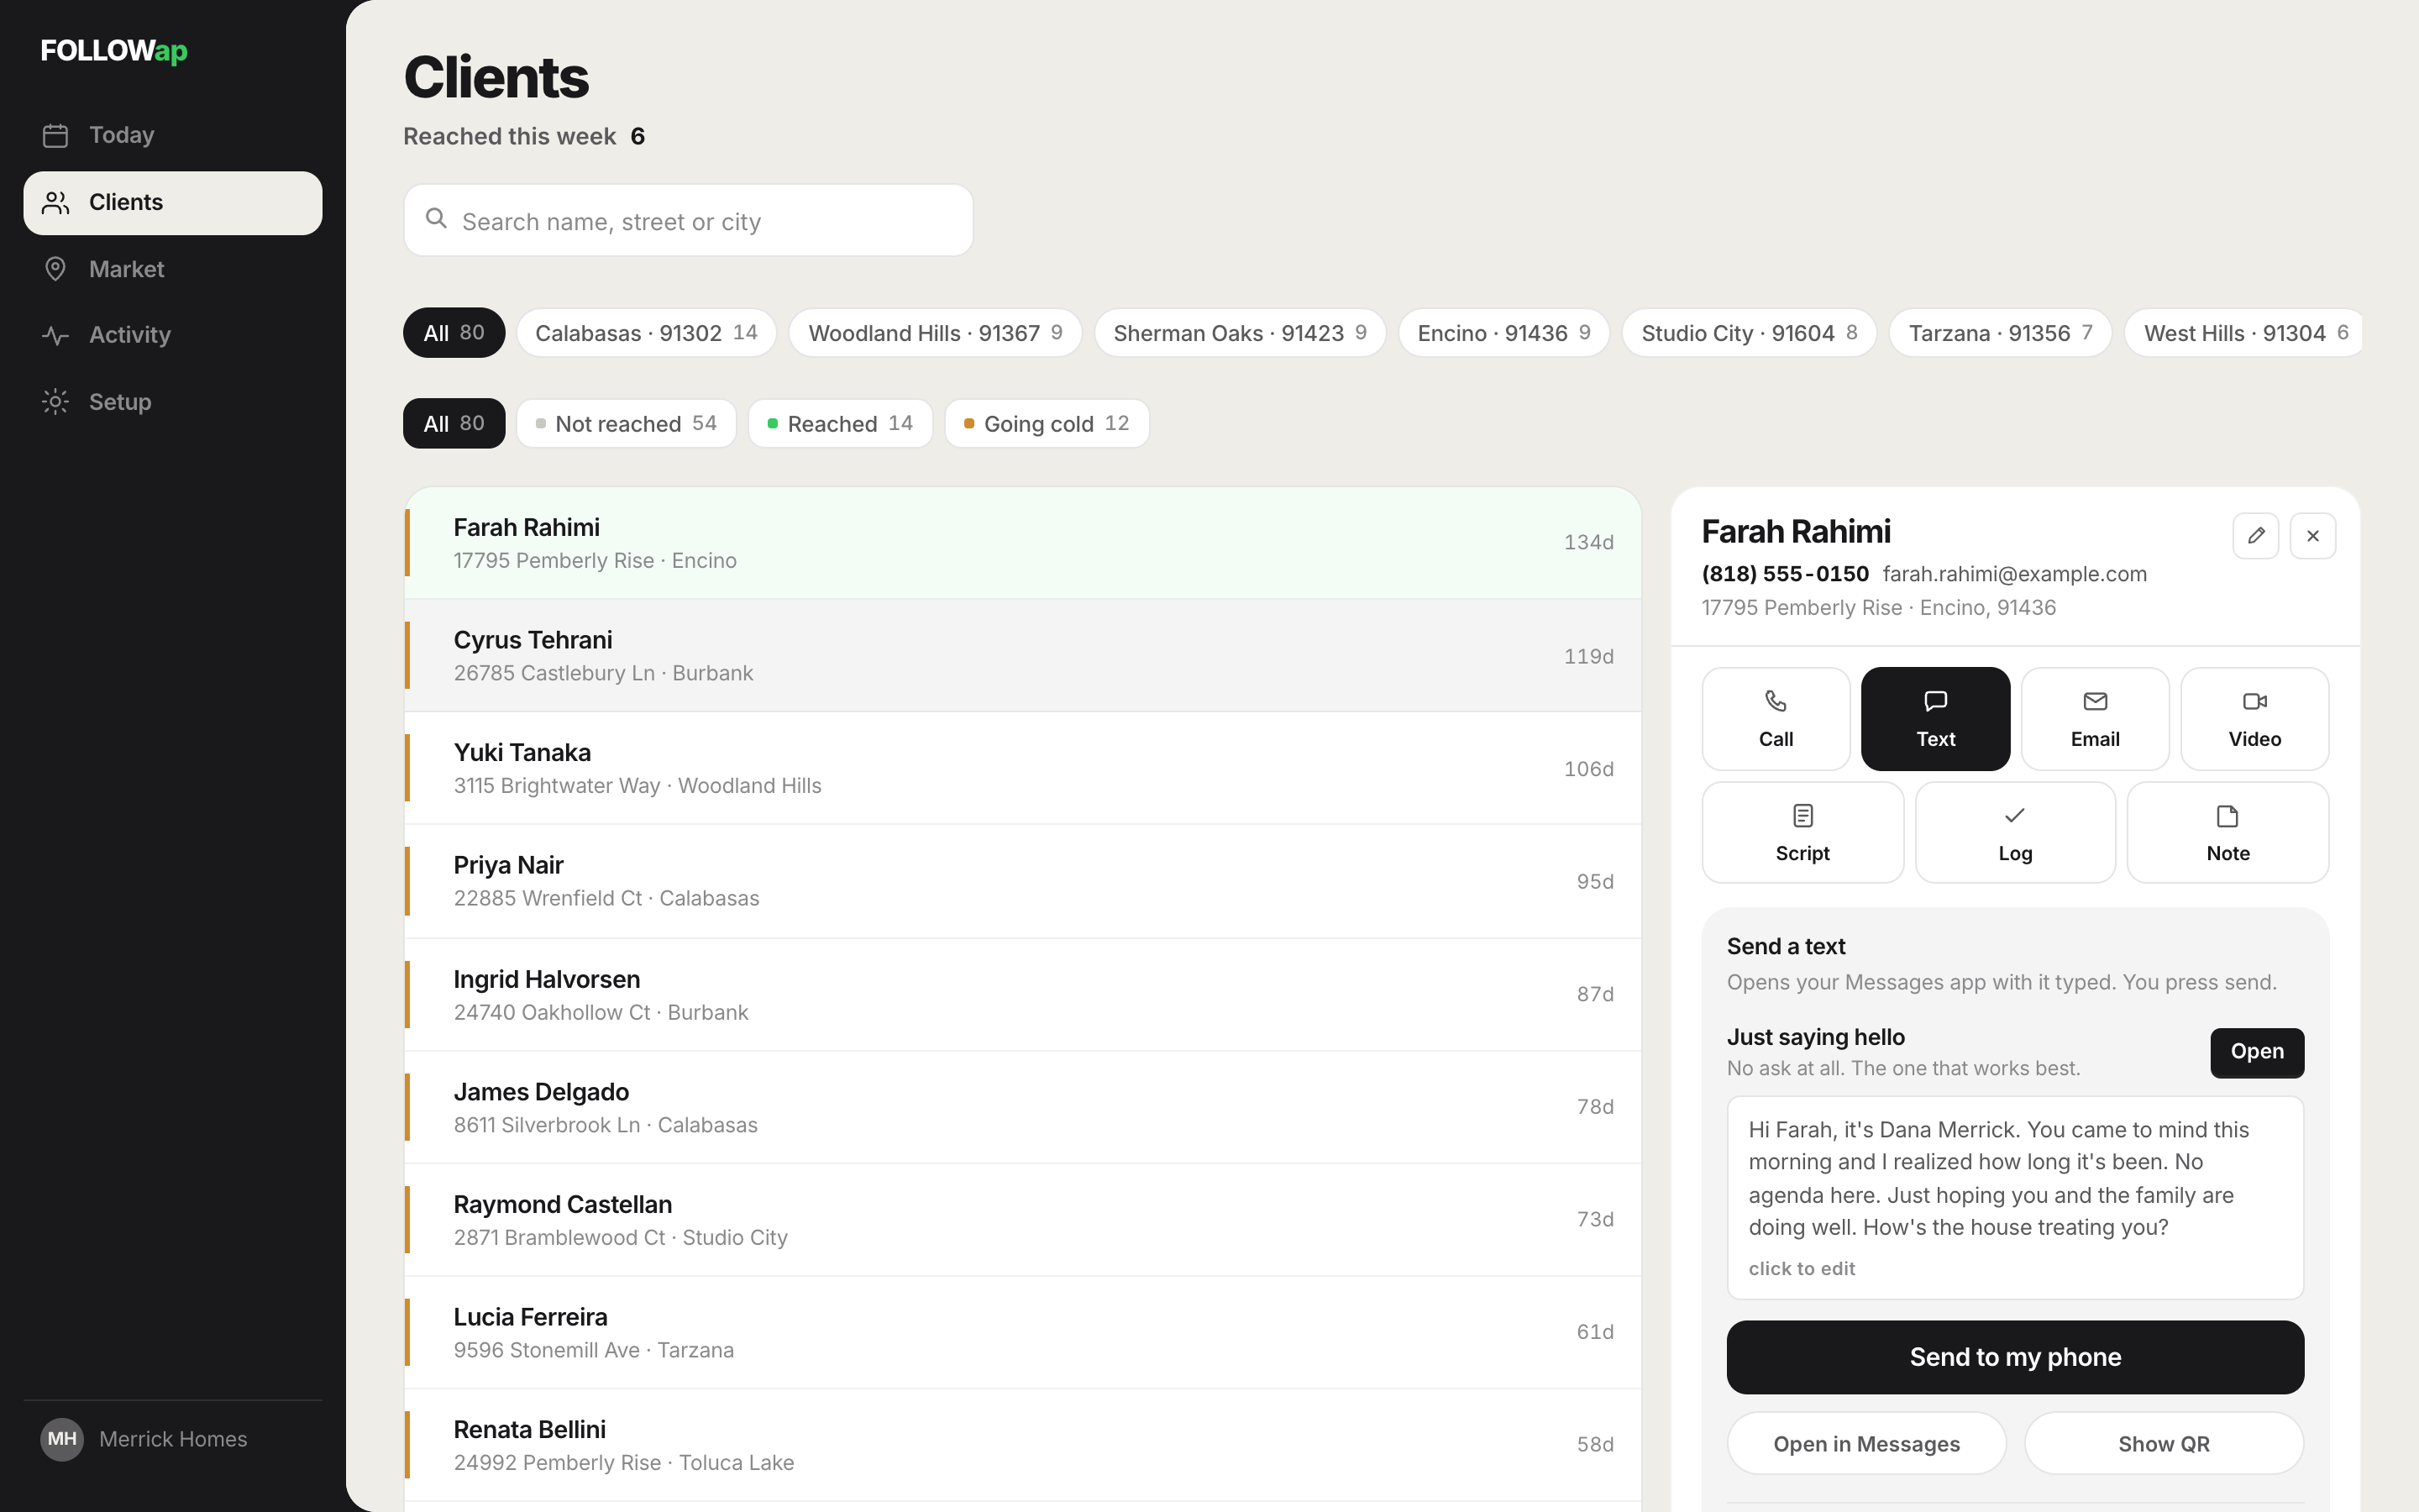The image size is (2419, 1512).
Task: Open Yuki Tanaka client row
Action: pyautogui.click(x=1022, y=769)
